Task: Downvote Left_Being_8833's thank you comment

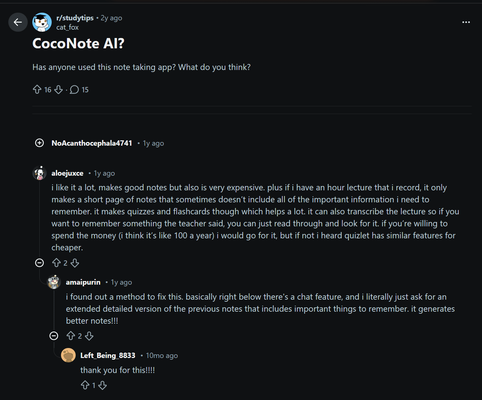Action: 103,385
